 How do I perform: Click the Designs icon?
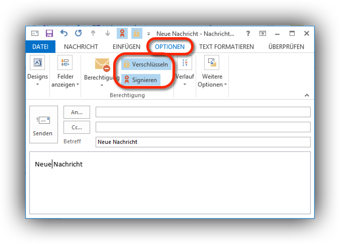(37, 62)
